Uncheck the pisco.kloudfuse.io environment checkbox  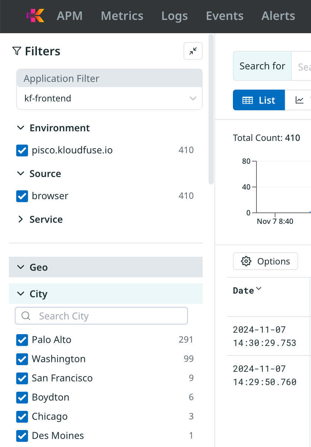coord(22,150)
